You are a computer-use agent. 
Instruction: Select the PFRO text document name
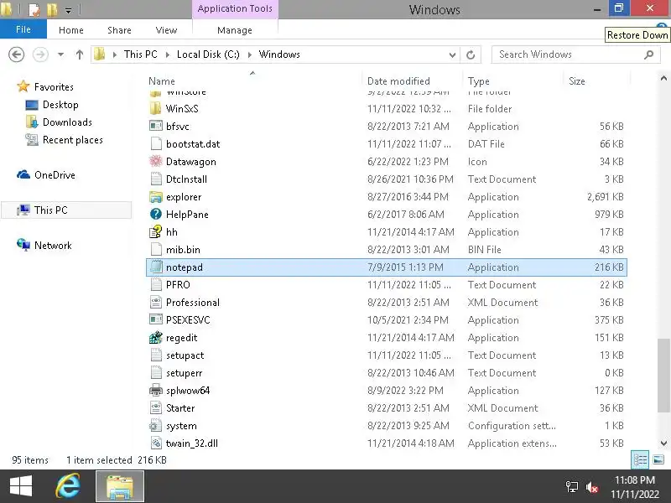click(x=178, y=285)
